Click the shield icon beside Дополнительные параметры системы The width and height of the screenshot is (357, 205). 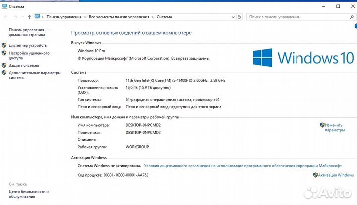(x=4, y=73)
